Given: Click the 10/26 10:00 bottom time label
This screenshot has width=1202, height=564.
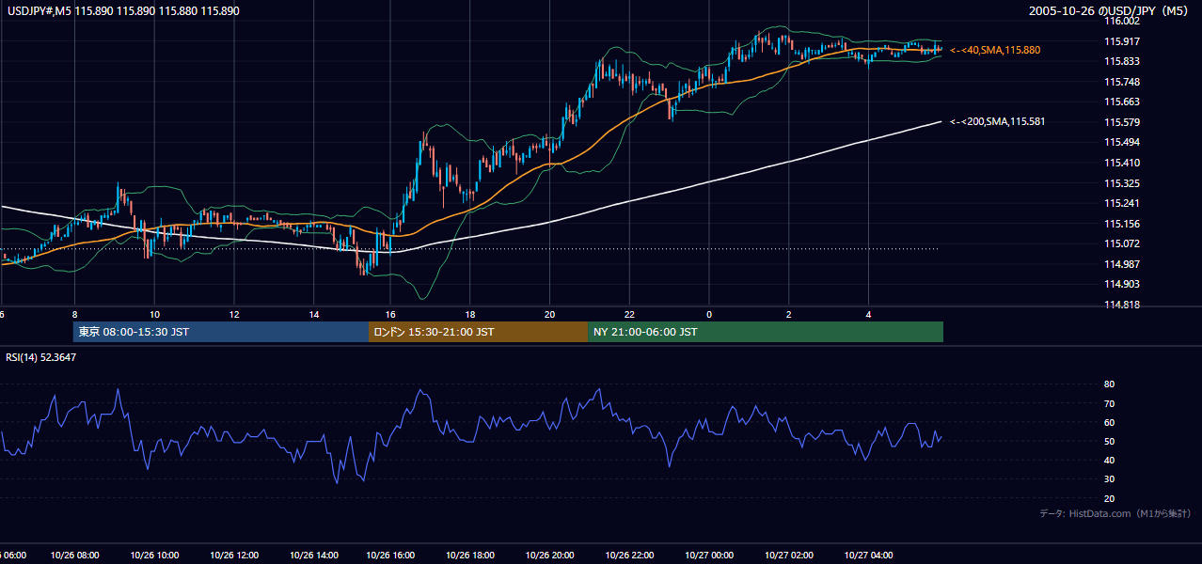Looking at the screenshot, I should click(x=155, y=556).
